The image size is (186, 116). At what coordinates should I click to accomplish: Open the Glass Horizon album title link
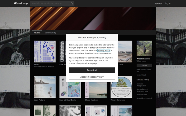(x=91, y=100)
